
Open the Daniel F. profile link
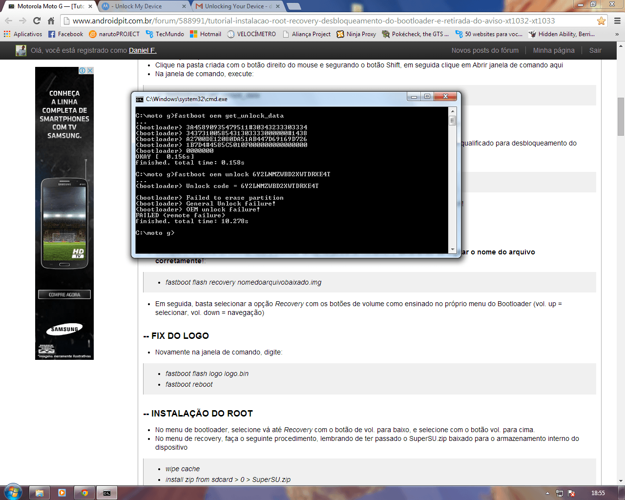143,50
